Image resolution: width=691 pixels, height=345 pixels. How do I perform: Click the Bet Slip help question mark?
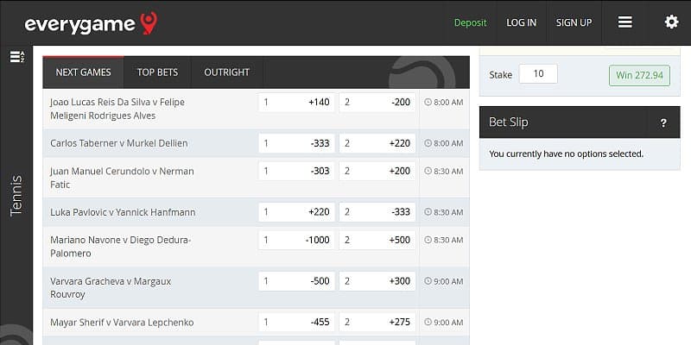pyautogui.click(x=663, y=122)
